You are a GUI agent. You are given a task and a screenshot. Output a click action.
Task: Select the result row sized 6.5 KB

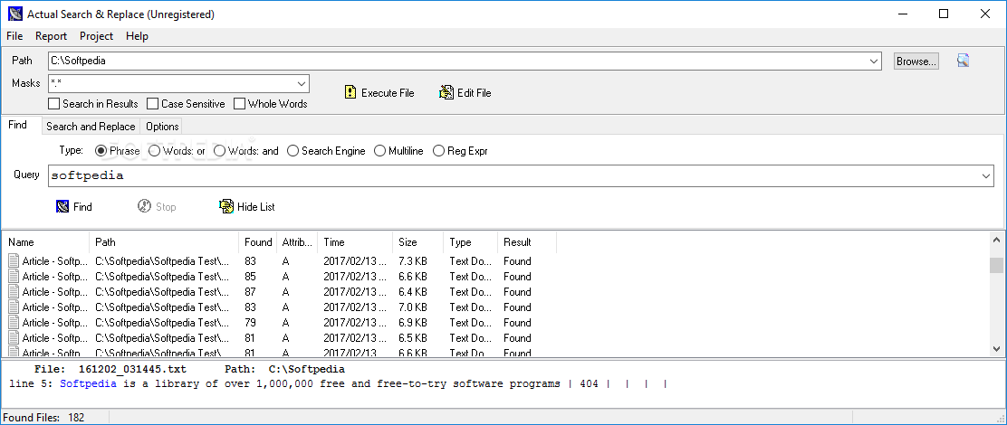pos(280,338)
